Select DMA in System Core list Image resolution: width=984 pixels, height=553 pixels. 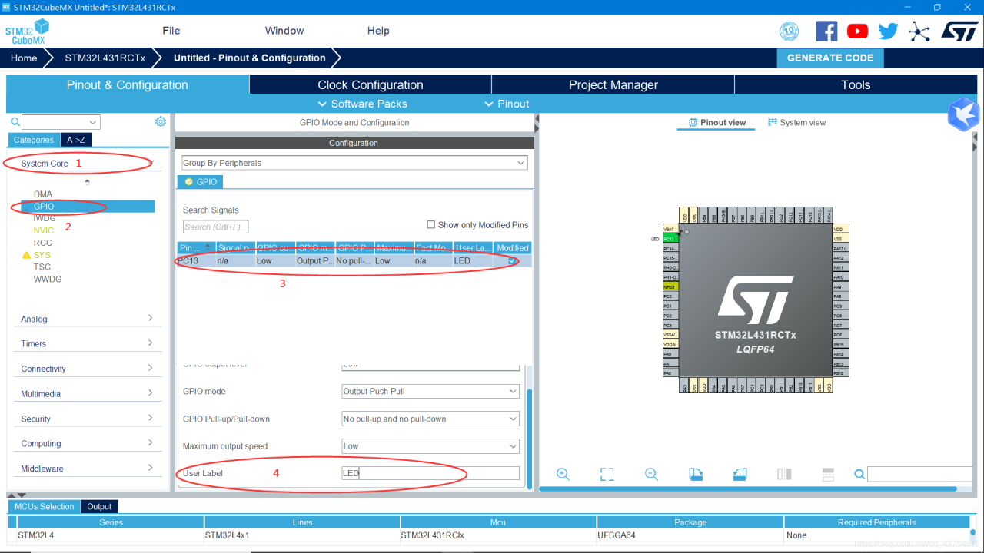tap(43, 194)
